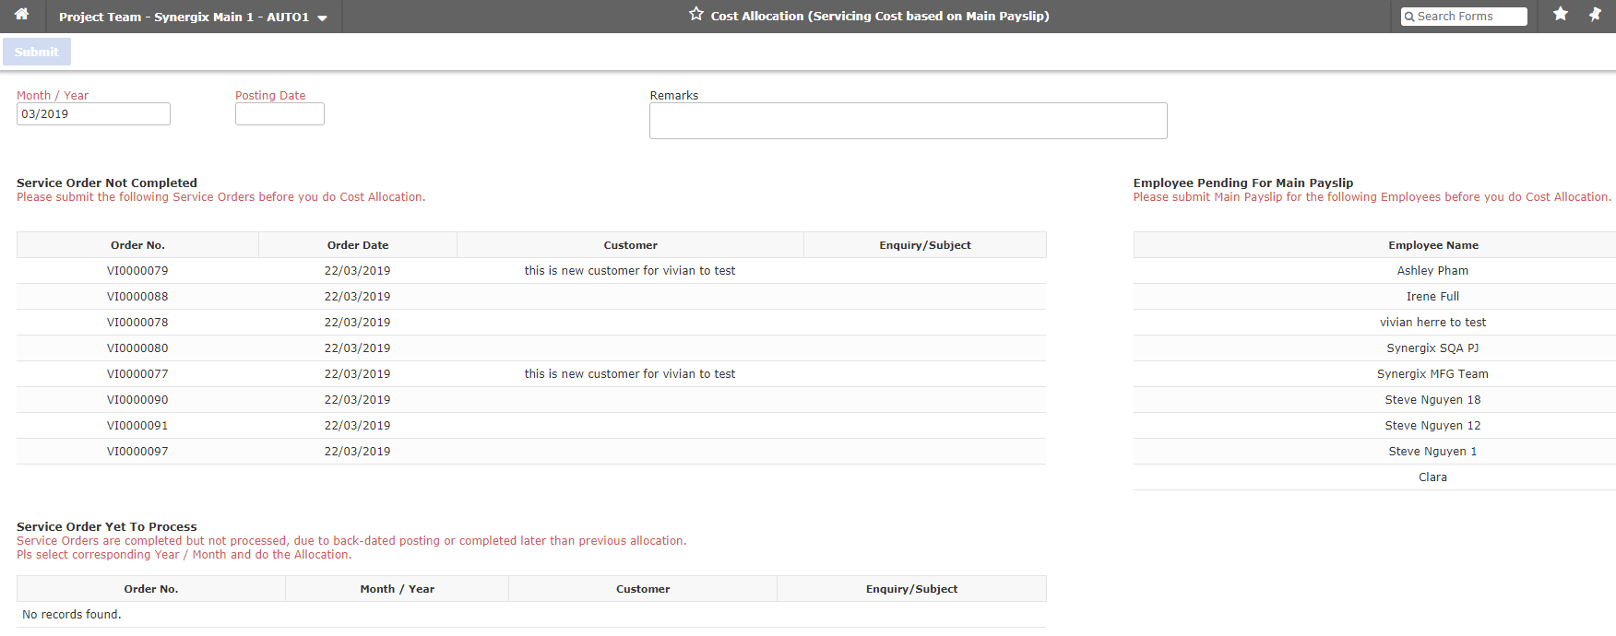Select order VI0000090 in the table
Viewport: 1616px width, 636px height.
(137, 400)
